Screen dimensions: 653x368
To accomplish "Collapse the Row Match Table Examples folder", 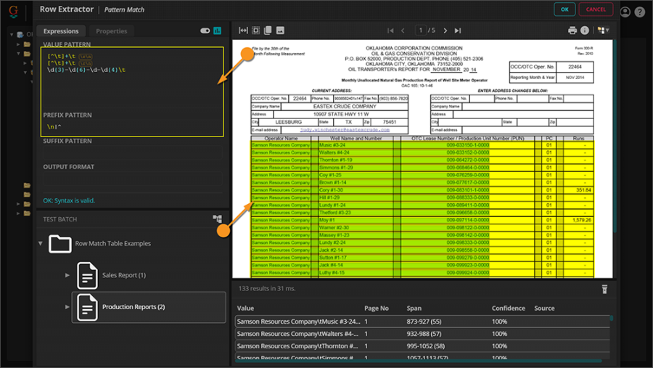I will pos(41,244).
